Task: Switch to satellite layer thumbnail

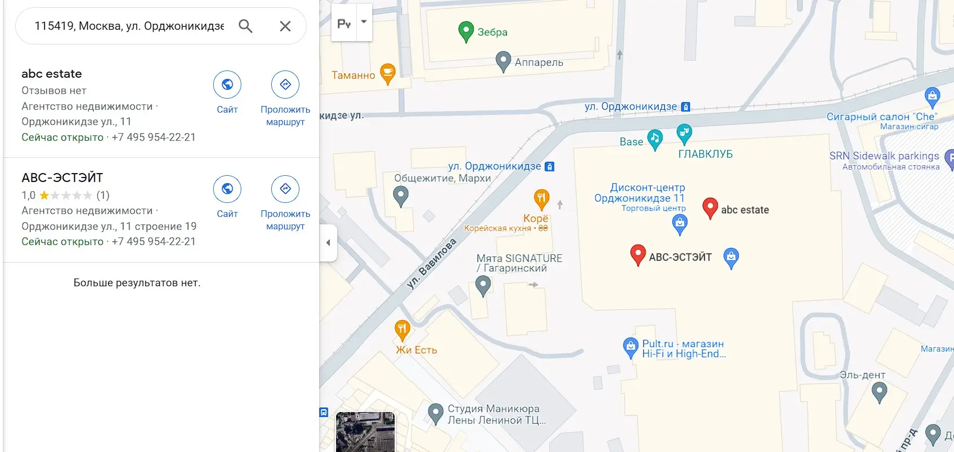Action: coord(365,432)
